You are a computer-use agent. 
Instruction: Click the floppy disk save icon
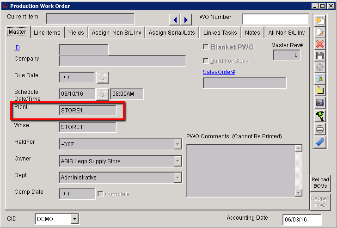(x=320, y=55)
